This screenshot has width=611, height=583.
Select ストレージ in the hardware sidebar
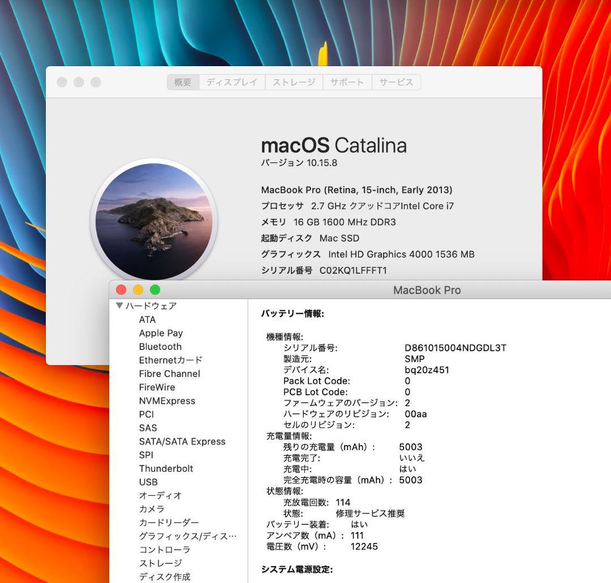point(161,563)
